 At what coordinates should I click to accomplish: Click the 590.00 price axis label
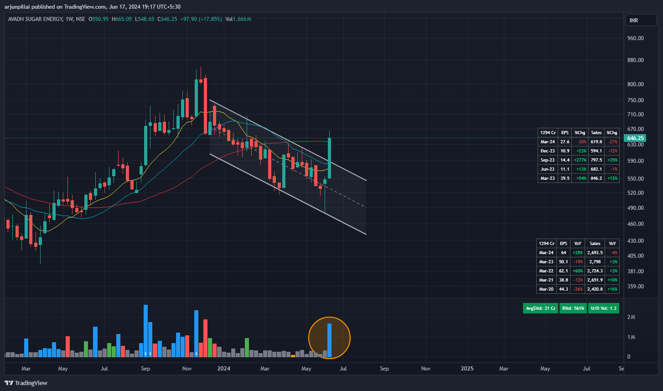tap(635, 161)
